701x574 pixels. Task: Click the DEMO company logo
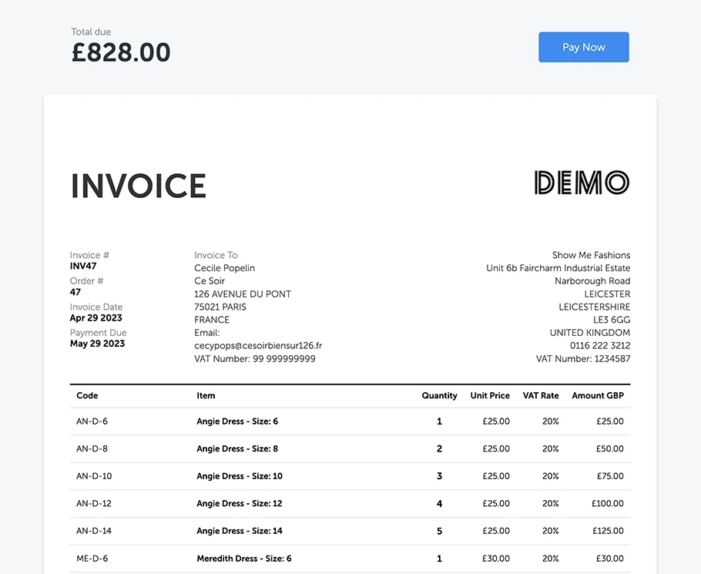click(x=582, y=183)
